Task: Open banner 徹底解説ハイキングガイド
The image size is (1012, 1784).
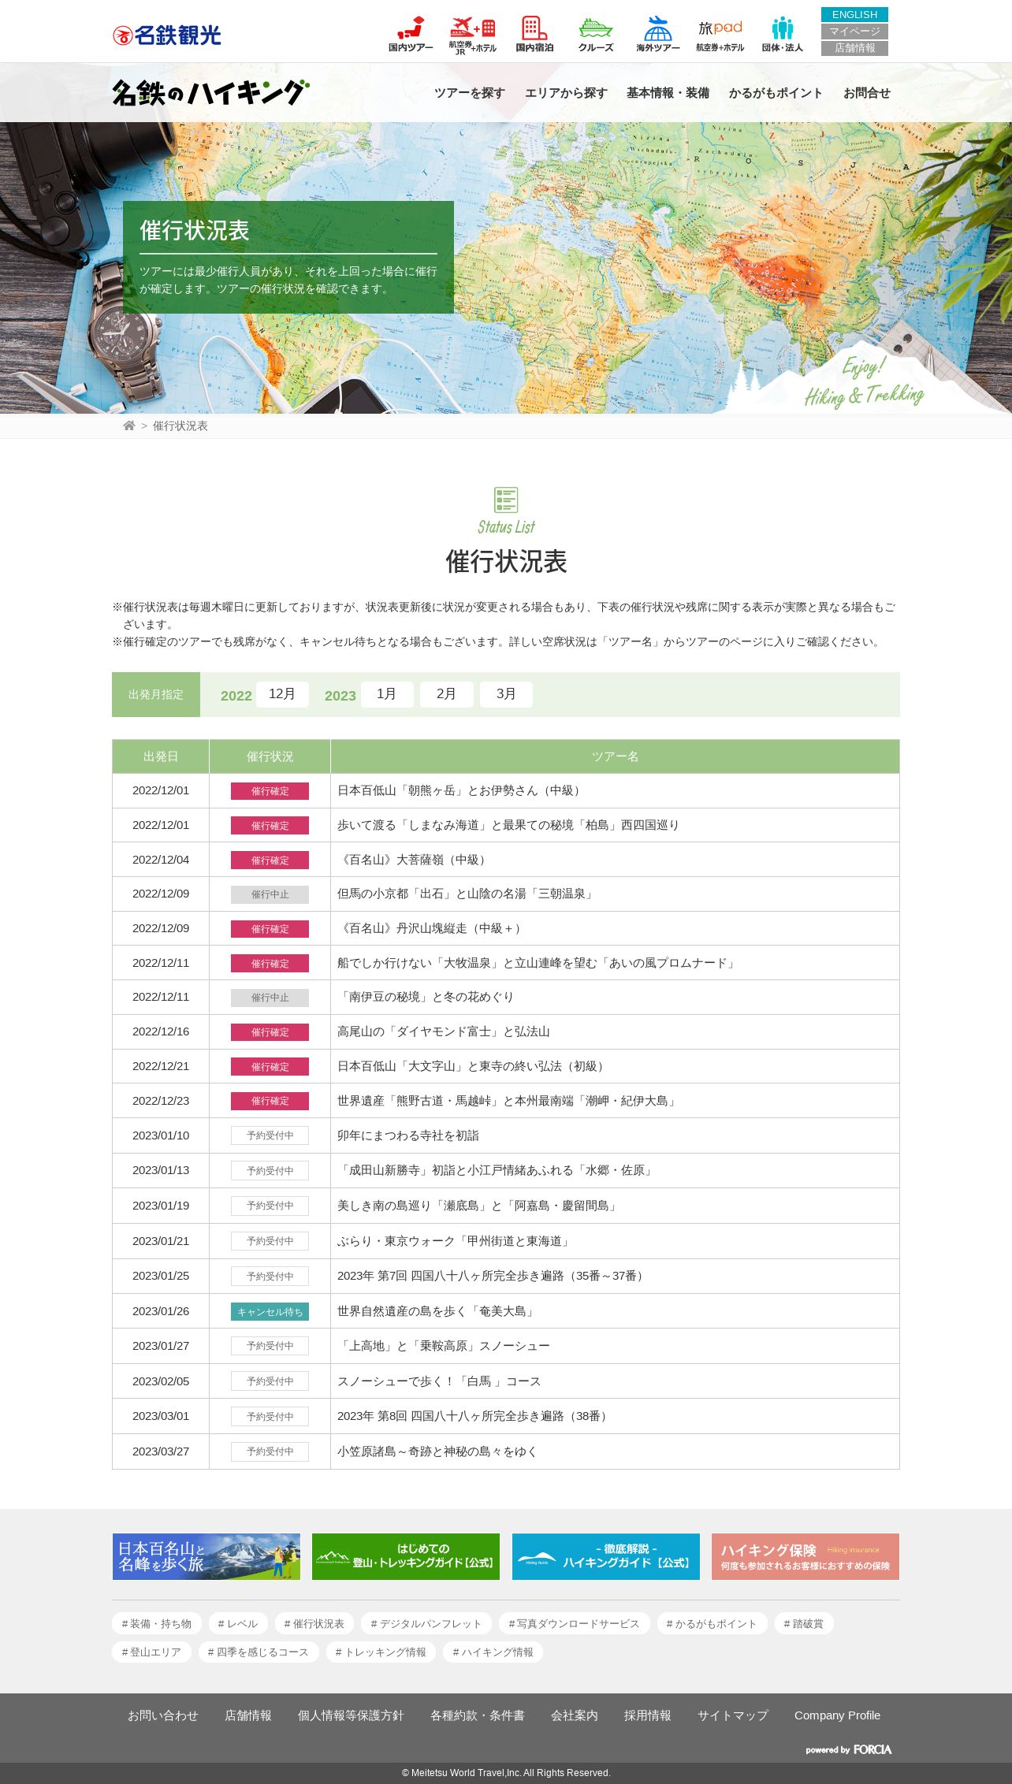Action: tap(606, 1556)
